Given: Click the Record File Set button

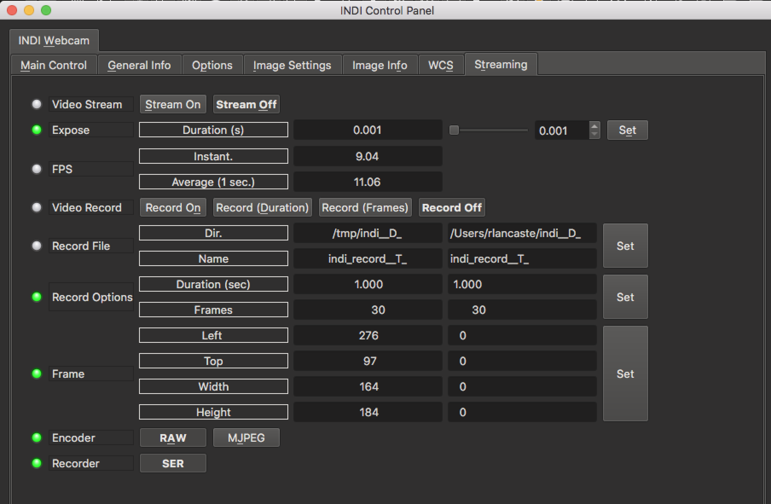Looking at the screenshot, I should [625, 246].
